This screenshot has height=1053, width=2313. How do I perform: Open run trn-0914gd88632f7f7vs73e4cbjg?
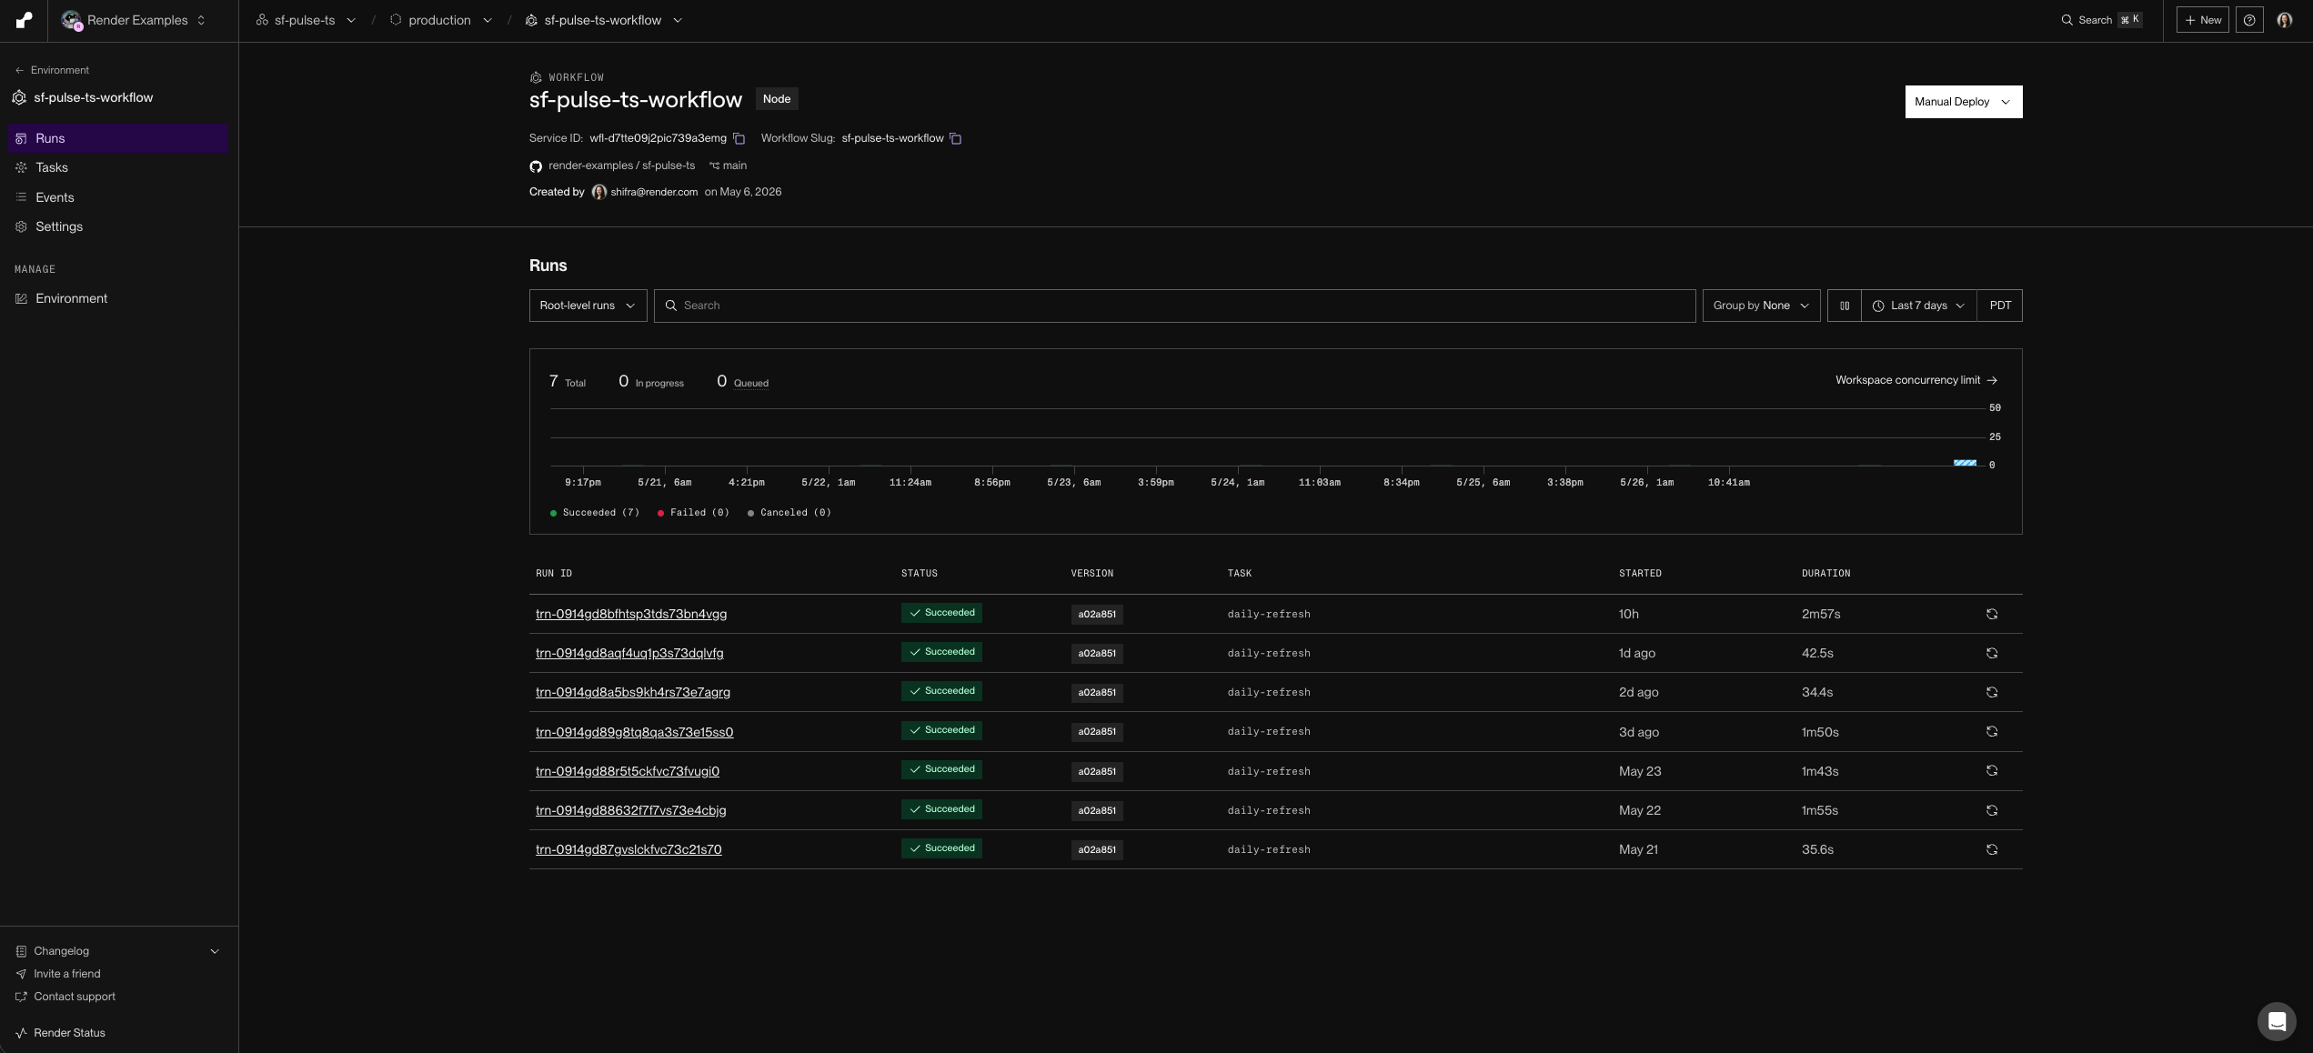click(631, 811)
